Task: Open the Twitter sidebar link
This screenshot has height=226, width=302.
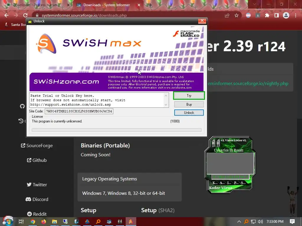Action: 37,185
